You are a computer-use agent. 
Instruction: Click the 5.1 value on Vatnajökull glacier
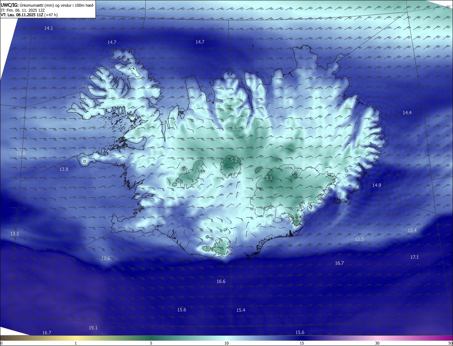(x=269, y=178)
